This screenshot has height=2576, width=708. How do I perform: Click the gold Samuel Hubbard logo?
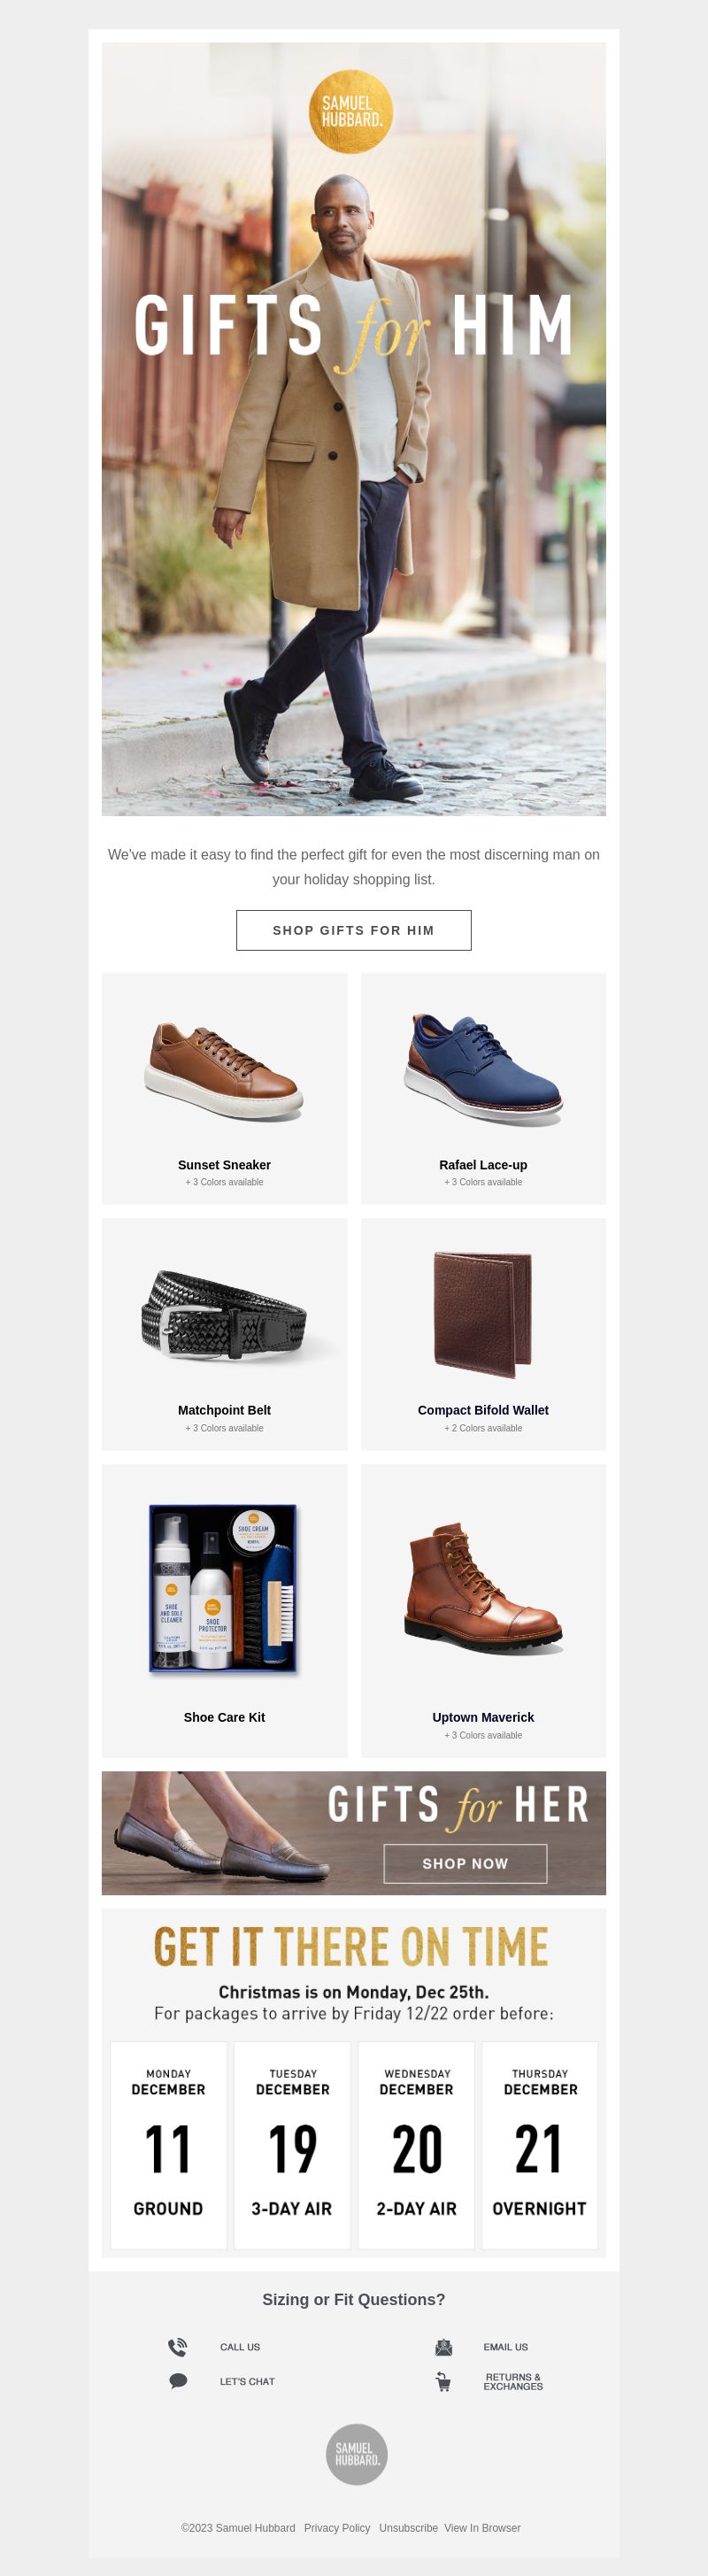coord(350,111)
